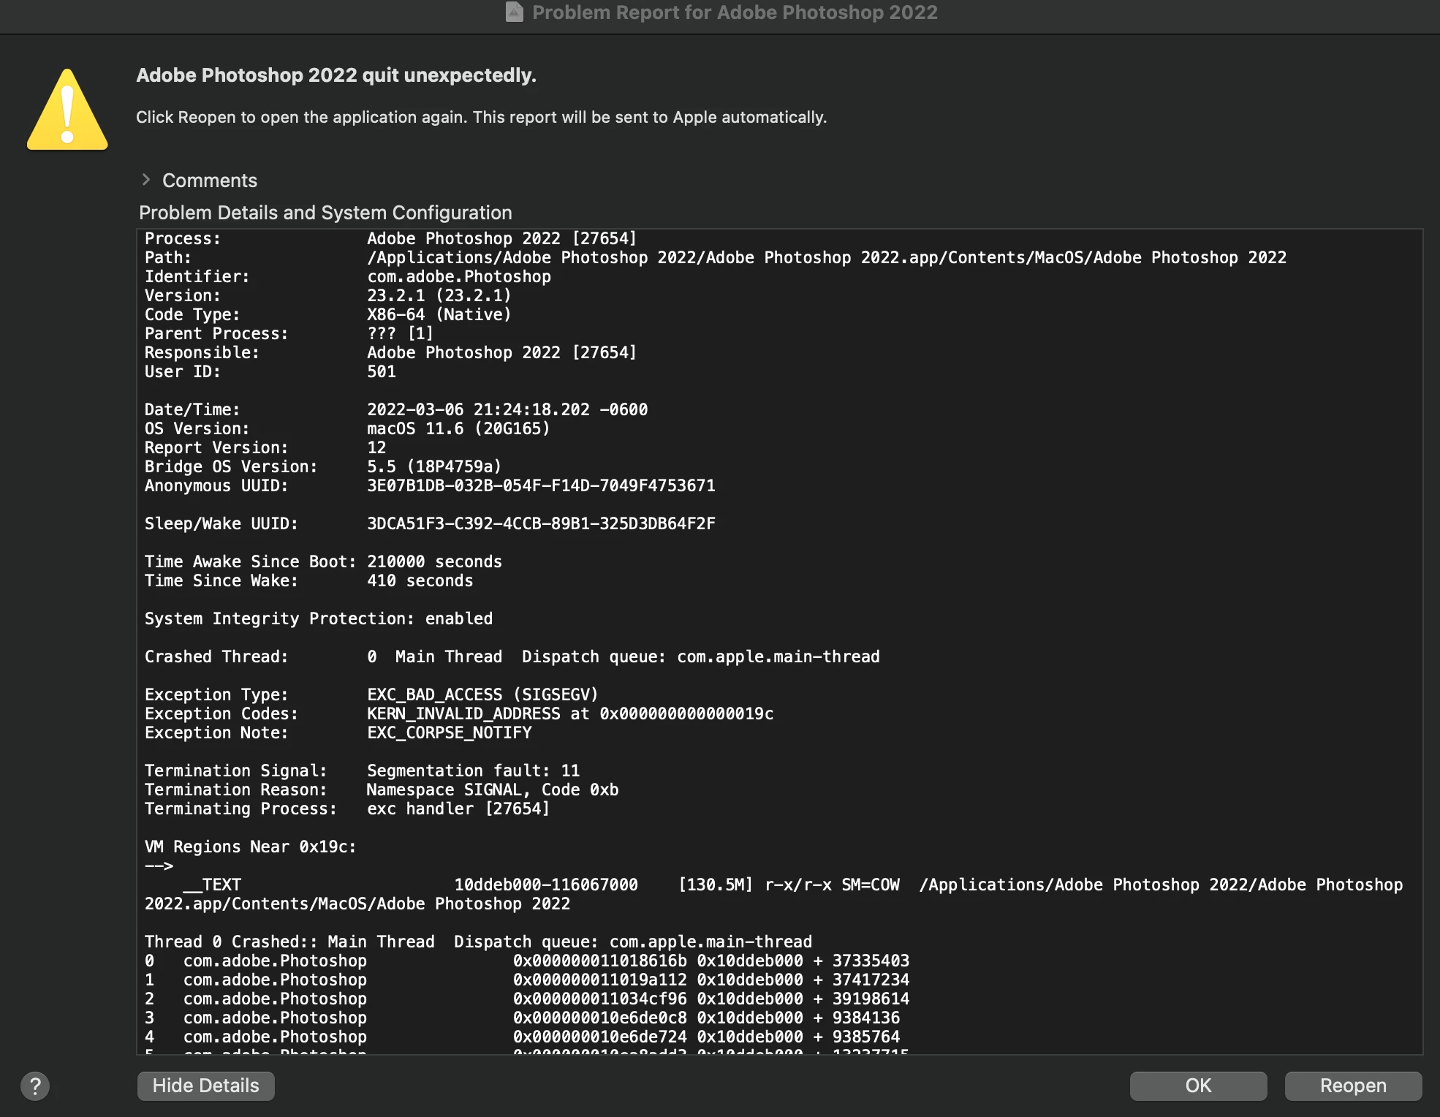Click the Segmentation fault: 11 termination signal

pyautogui.click(x=473, y=770)
